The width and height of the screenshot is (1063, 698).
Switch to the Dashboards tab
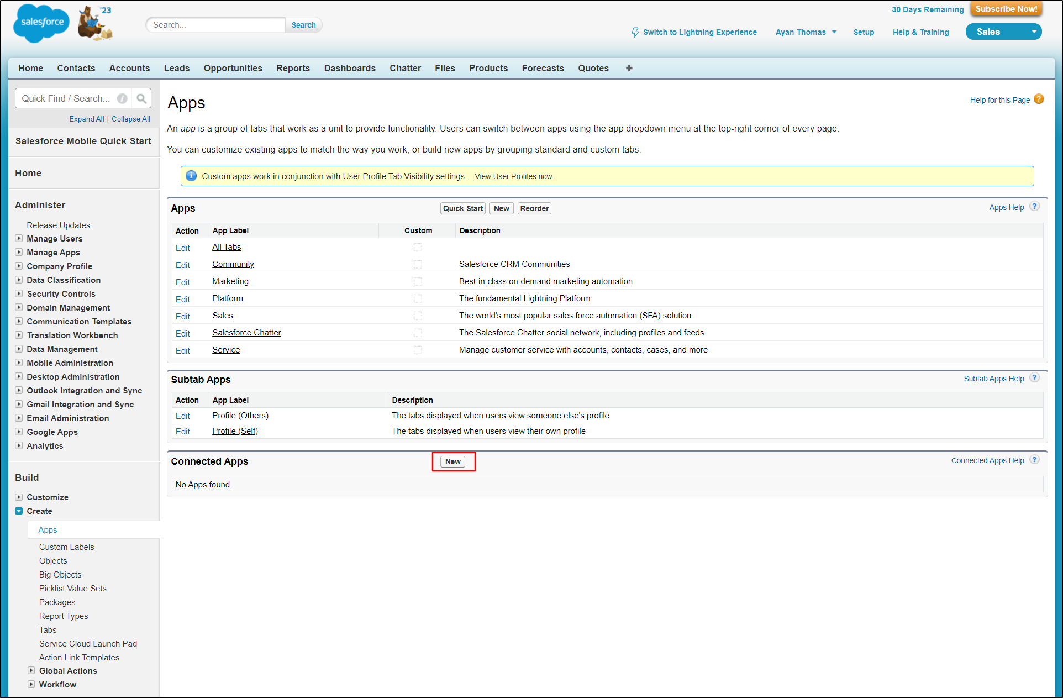tap(349, 68)
